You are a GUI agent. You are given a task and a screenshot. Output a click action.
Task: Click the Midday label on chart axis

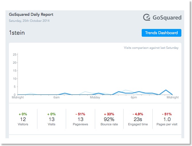[95, 97]
